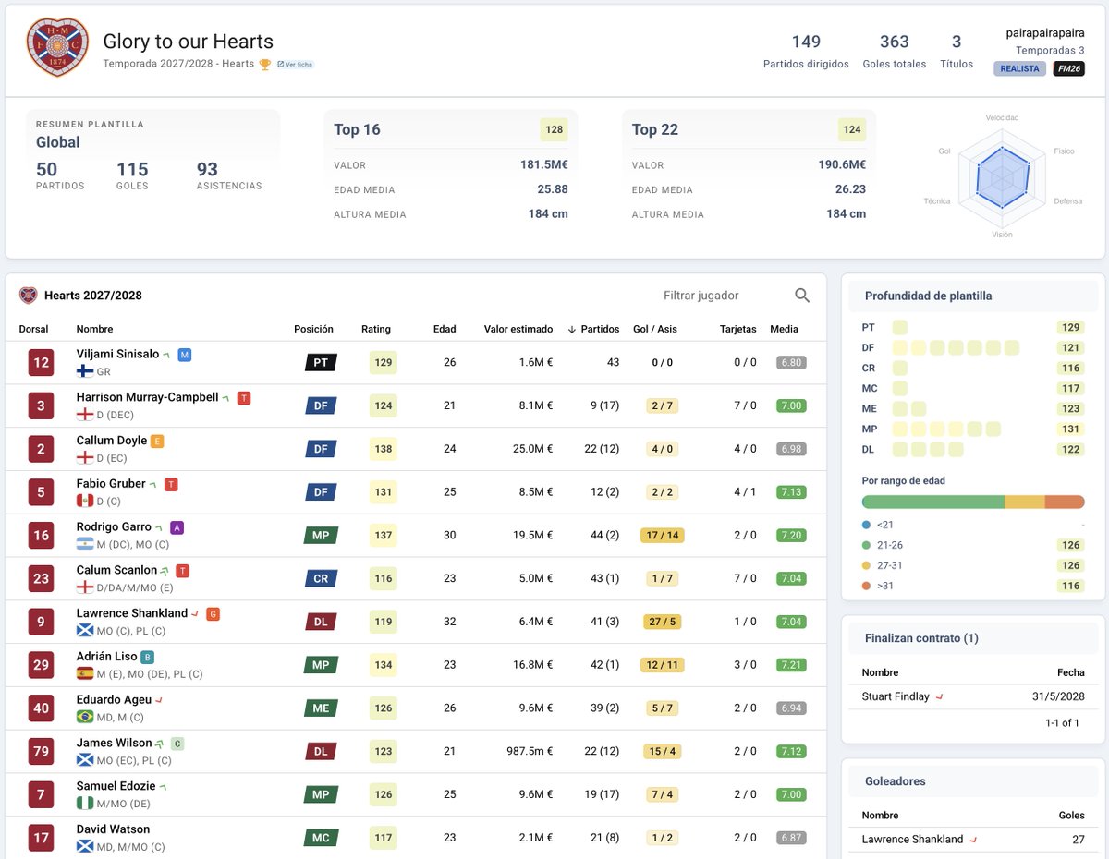Sort table by Edad column header
The width and height of the screenshot is (1109, 859).
point(445,329)
